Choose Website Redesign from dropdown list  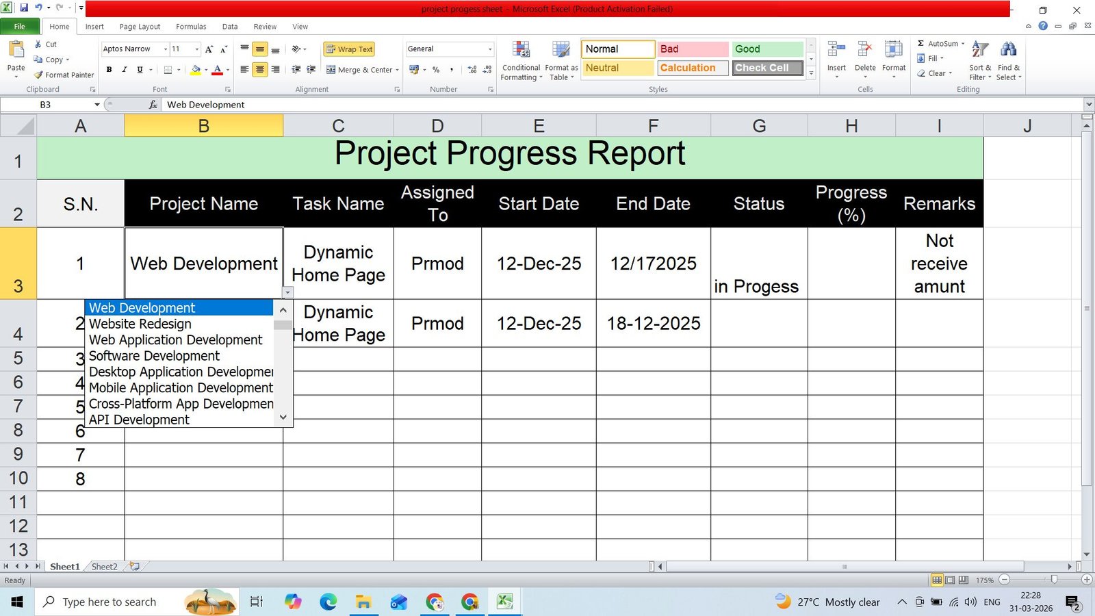pyautogui.click(x=179, y=324)
